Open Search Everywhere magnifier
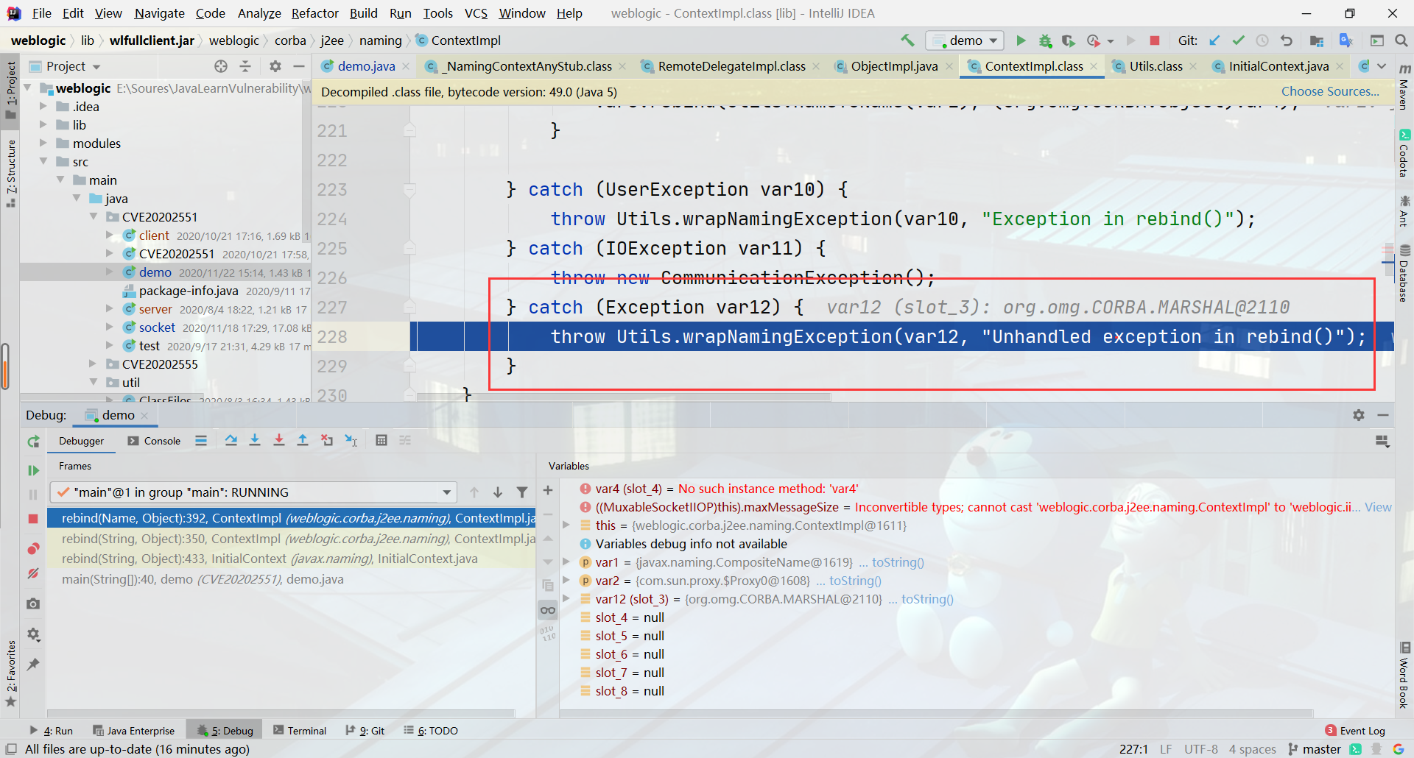 point(1401,40)
